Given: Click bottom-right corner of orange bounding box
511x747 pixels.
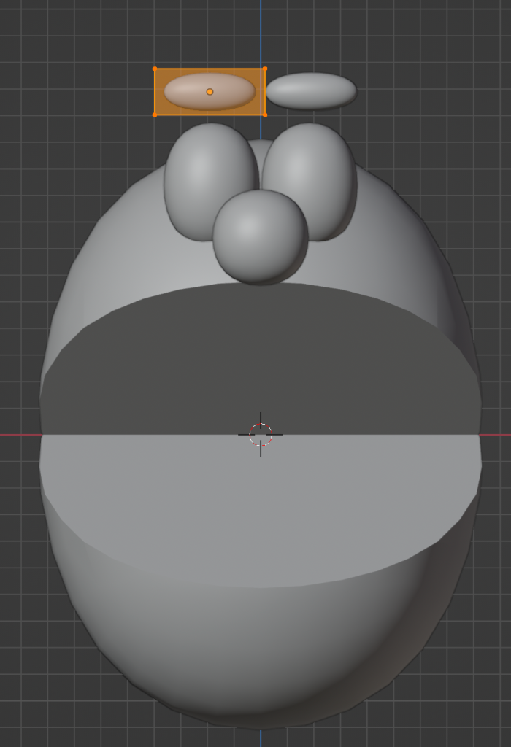Looking at the screenshot, I should [264, 115].
